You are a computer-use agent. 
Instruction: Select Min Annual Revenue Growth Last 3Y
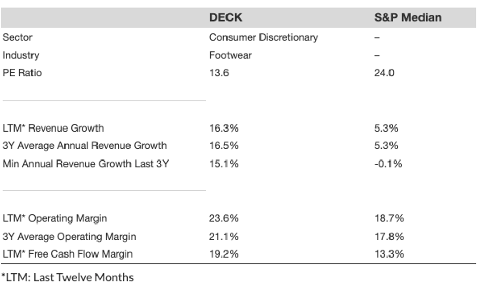85,164
